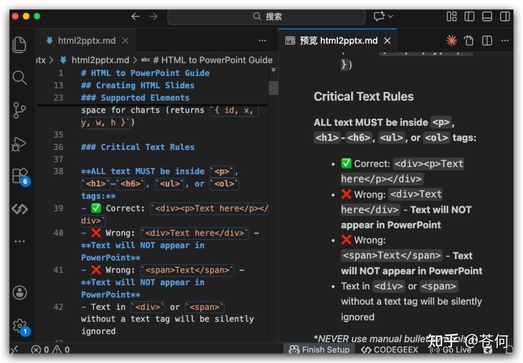This screenshot has width=523, height=363.
Task: Toggle the primary side bar
Action: [x=469, y=16]
